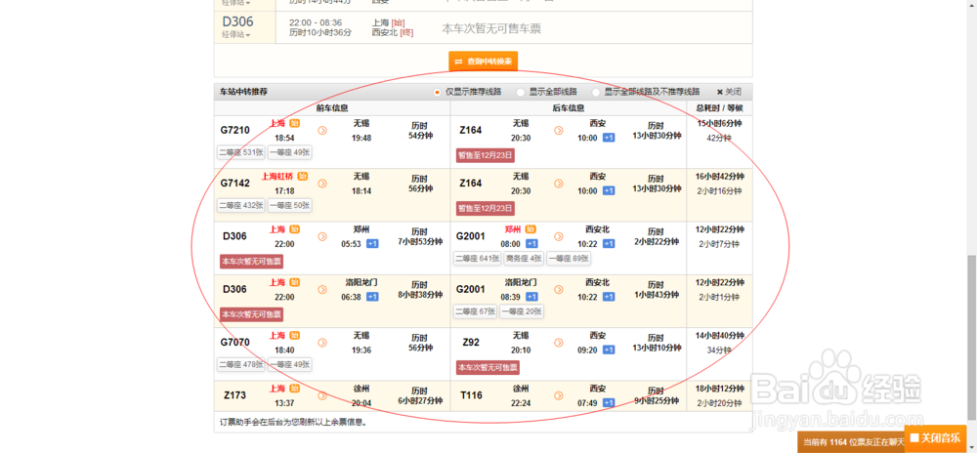The image size is (977, 453).
Task: Click the 始 badge beside 上海 in G7070 row
Action: [294, 335]
